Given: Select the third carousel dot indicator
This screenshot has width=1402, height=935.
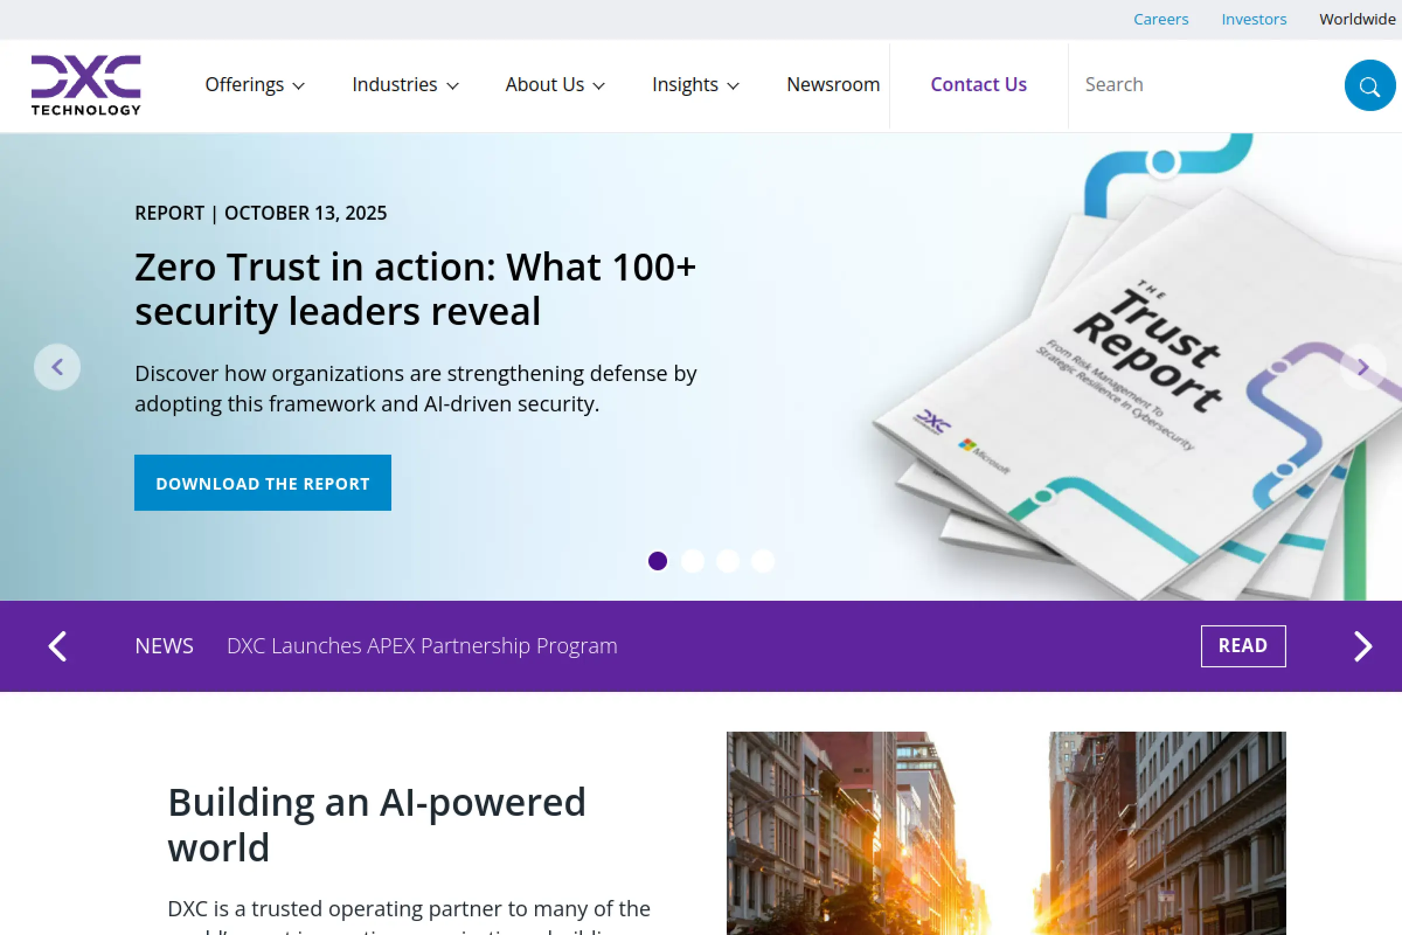Looking at the screenshot, I should (x=728, y=561).
